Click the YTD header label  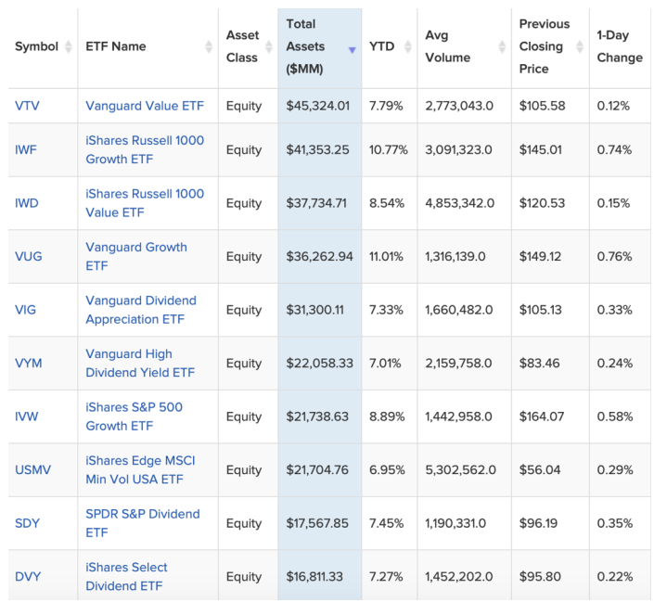pos(381,46)
